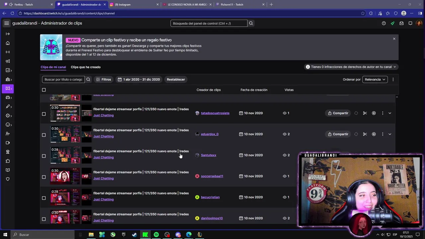Click the scissors icon for tatadoscuatrosiete's clip
This screenshot has width=425, height=239.
[365, 113]
